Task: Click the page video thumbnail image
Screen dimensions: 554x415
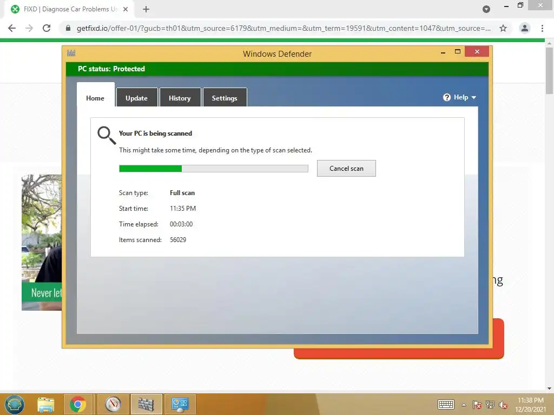Action: [x=42, y=243]
